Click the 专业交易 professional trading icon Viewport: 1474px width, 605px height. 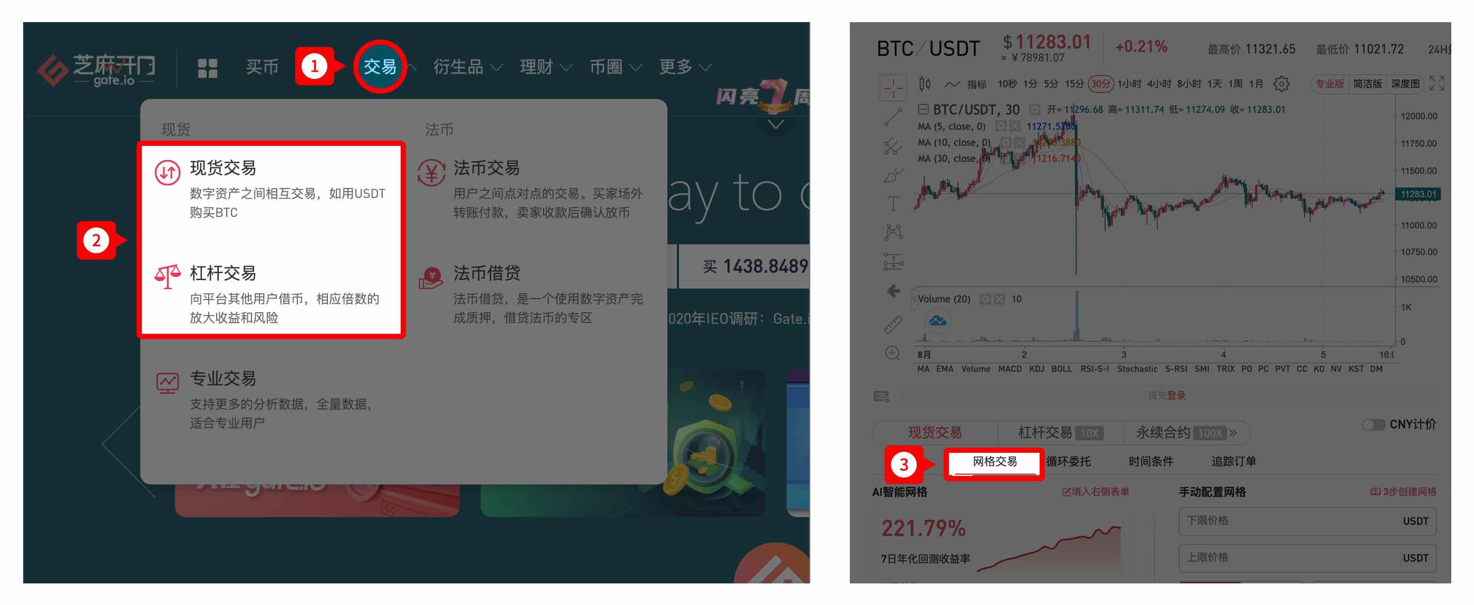(x=164, y=381)
